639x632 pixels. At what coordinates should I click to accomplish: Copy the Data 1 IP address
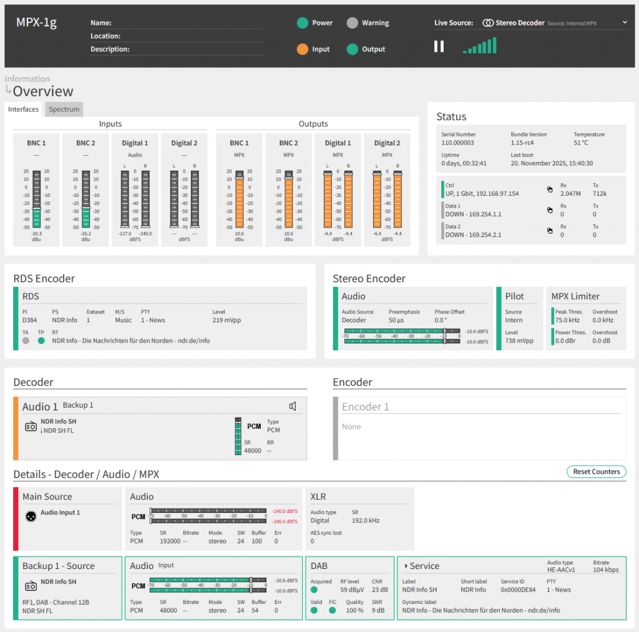pos(550,211)
